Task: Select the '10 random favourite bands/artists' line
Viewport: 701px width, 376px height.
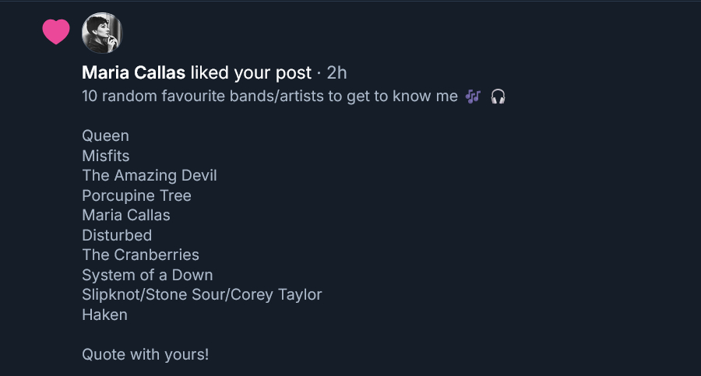Action: [269, 97]
